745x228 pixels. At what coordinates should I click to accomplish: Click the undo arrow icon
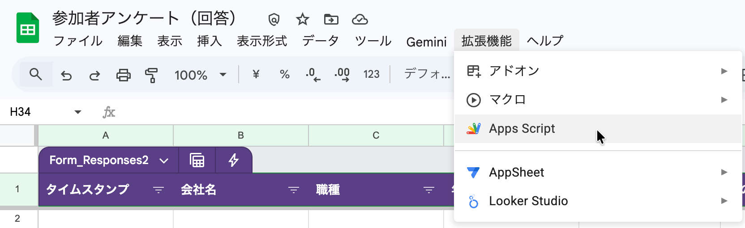pyautogui.click(x=66, y=75)
